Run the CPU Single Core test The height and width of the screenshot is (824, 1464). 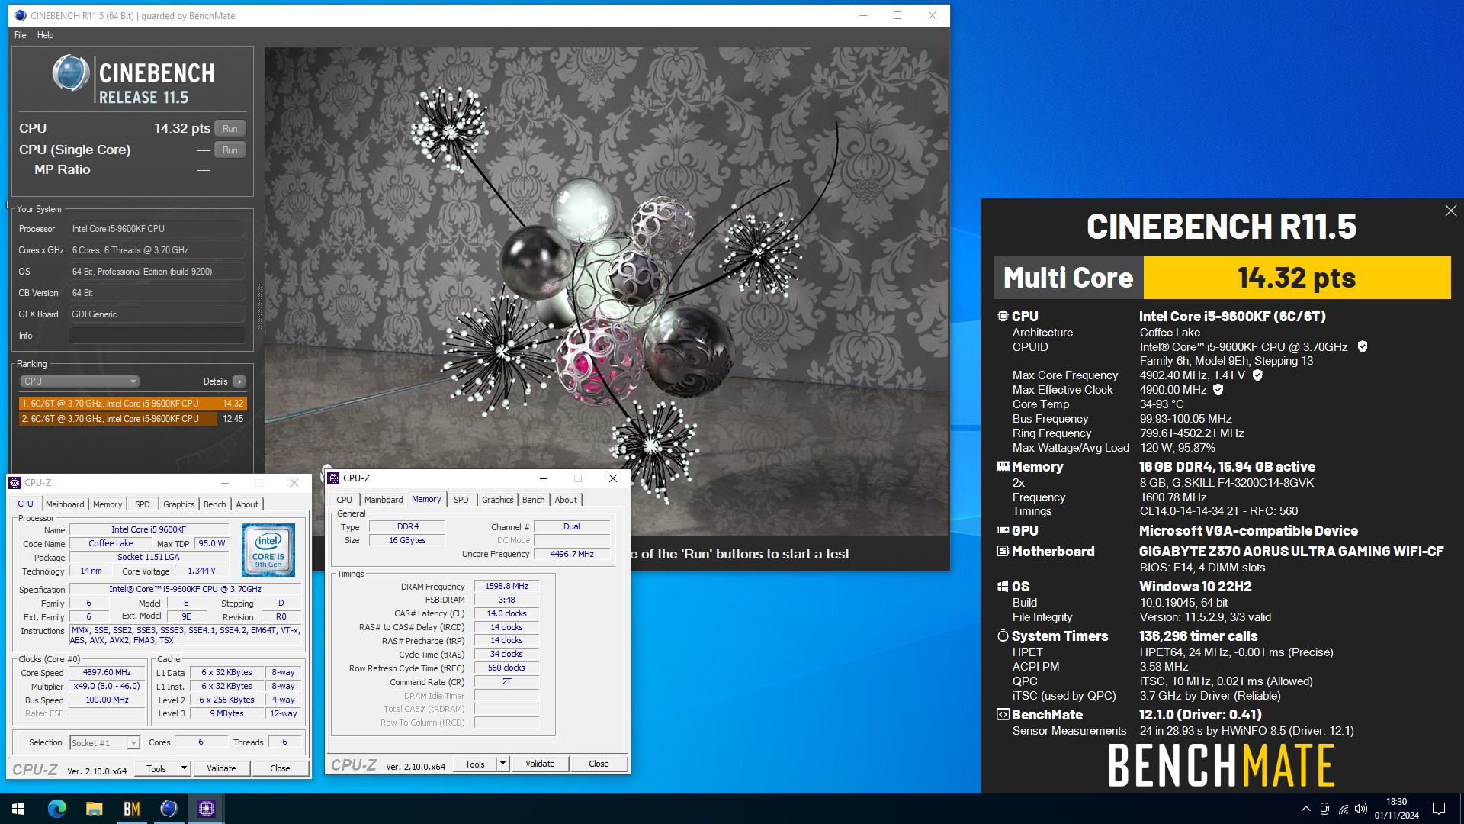coord(230,150)
